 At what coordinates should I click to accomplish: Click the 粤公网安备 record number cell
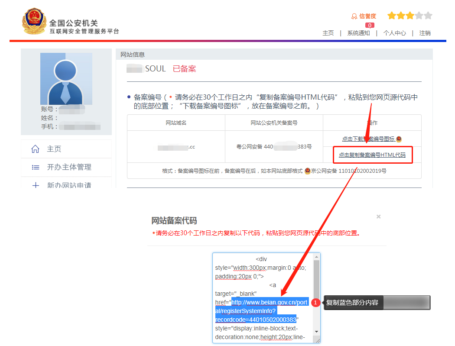coord(274,147)
